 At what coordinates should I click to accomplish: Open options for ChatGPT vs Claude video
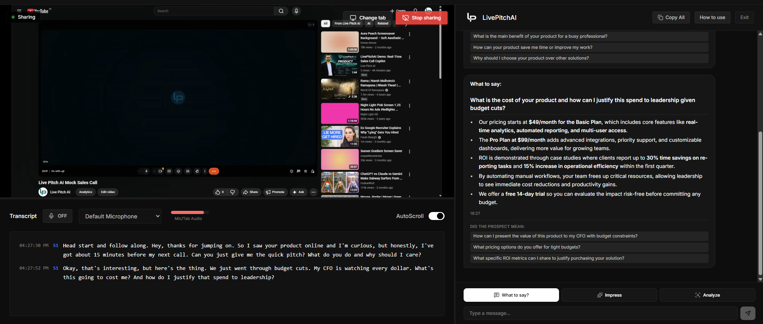(x=410, y=174)
